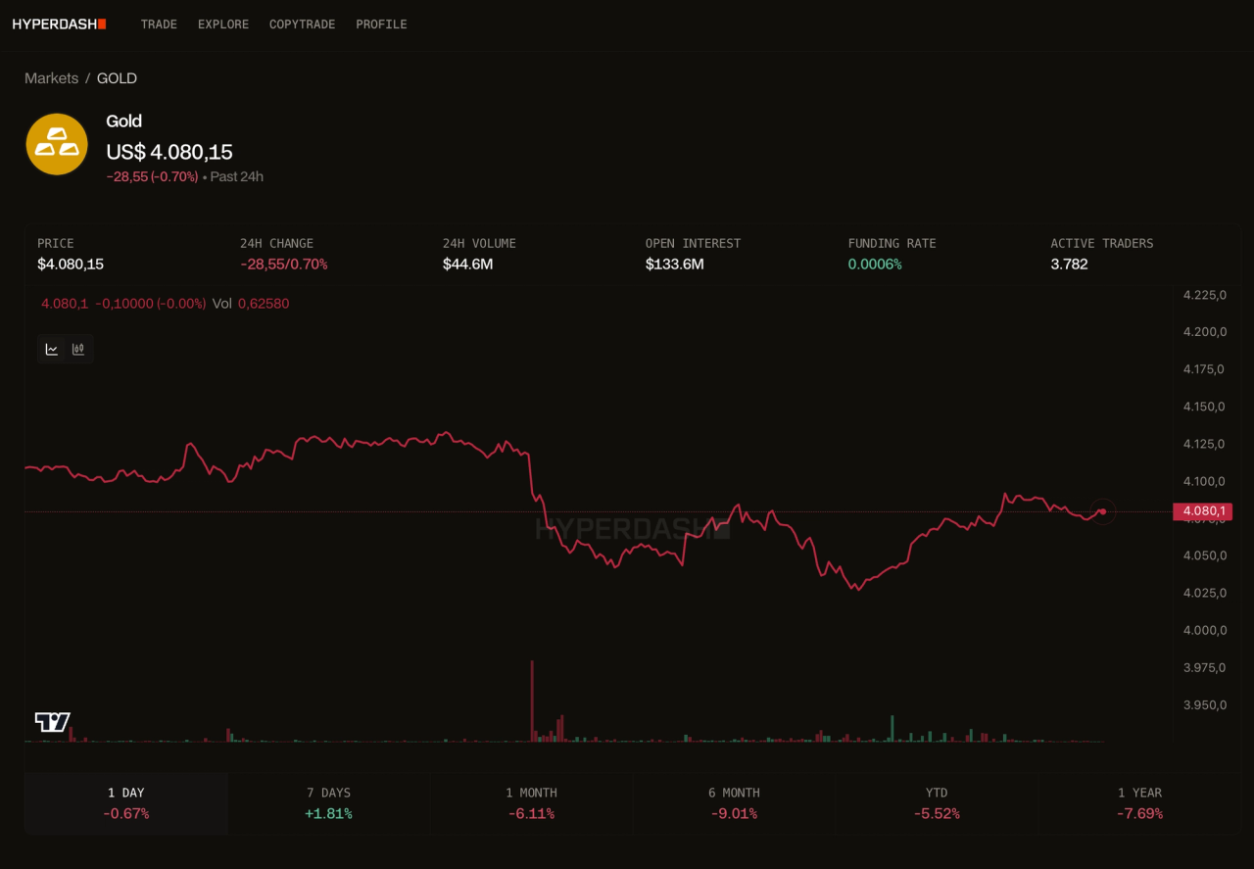Go to the COPYTRADE page
Screen dimensions: 1254x869
tap(302, 24)
